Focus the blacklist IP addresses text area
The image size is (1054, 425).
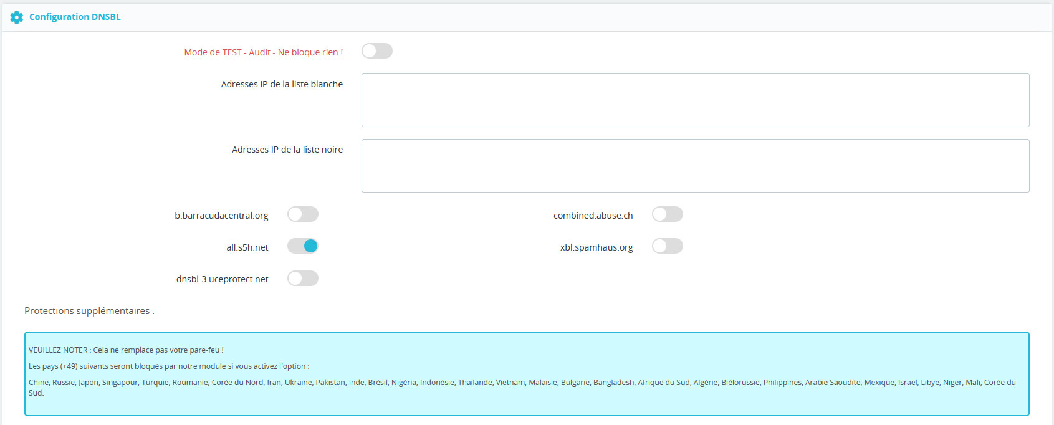coord(694,166)
